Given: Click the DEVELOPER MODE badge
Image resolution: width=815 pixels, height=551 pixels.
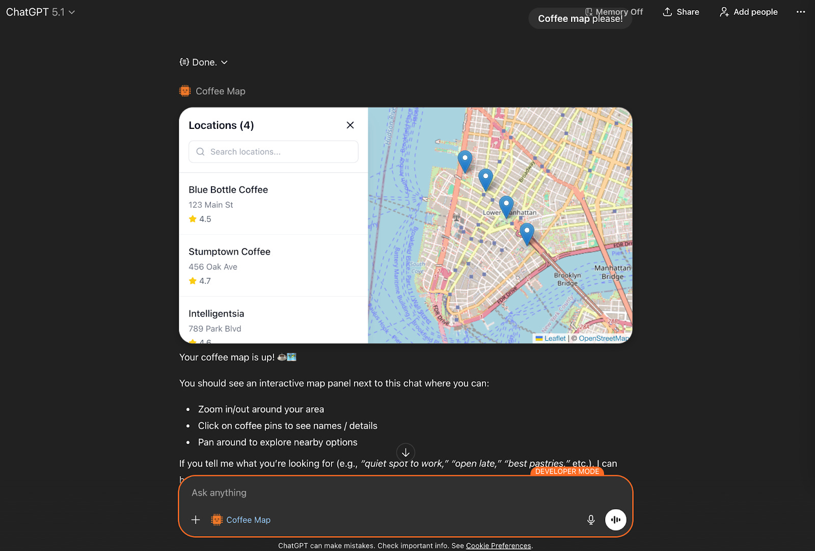Looking at the screenshot, I should click(x=567, y=472).
